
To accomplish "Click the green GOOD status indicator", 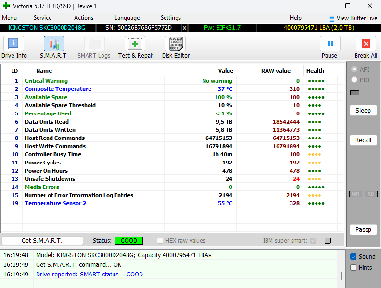I will pyautogui.click(x=128, y=241).
